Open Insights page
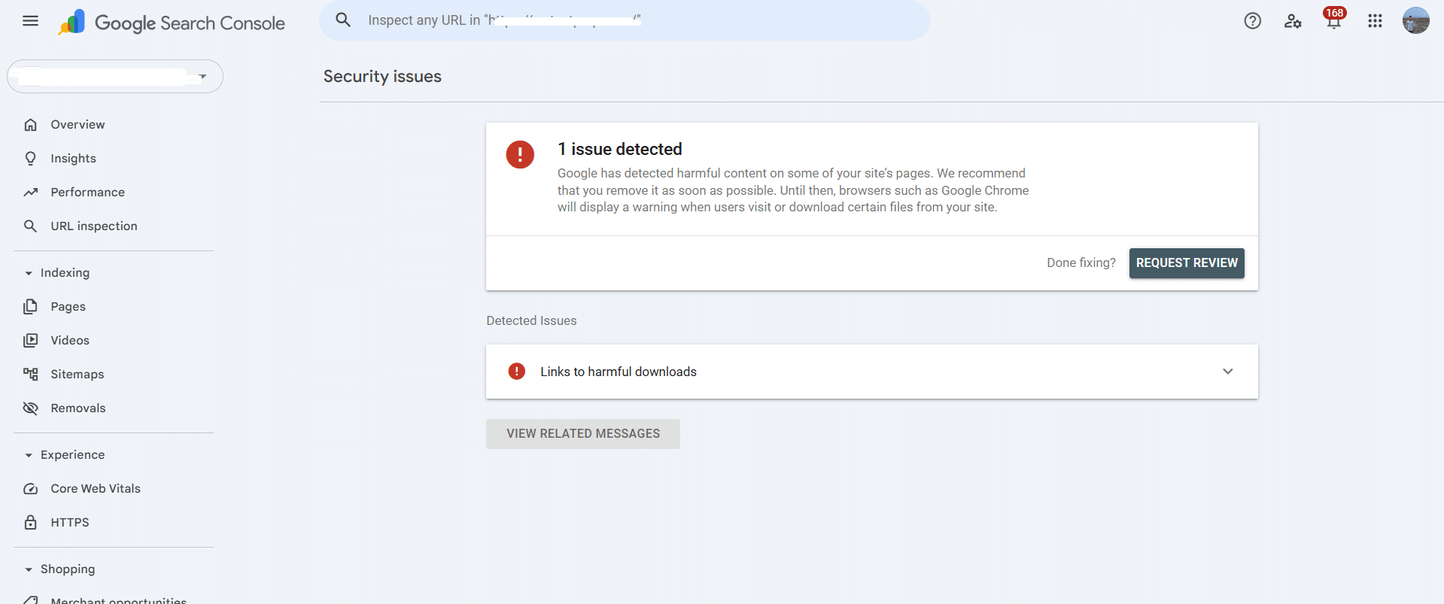The height and width of the screenshot is (604, 1444). pyautogui.click(x=73, y=159)
